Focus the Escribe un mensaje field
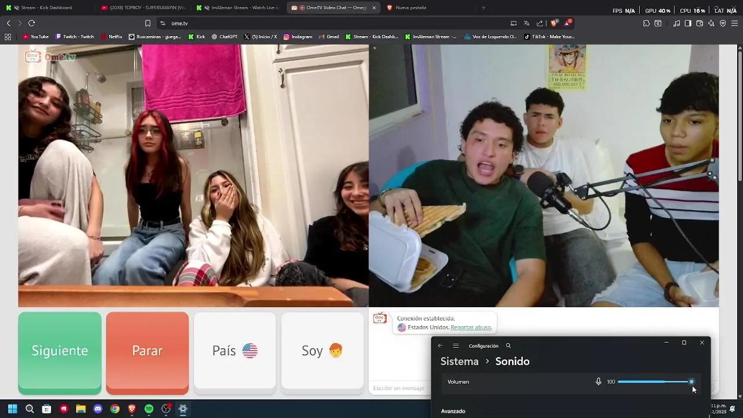743x418 pixels. (x=399, y=388)
